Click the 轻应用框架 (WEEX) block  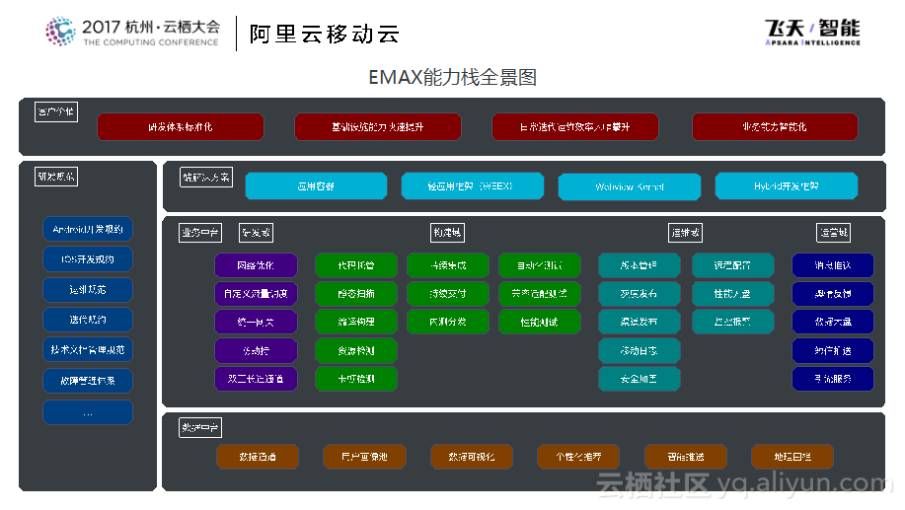473,186
